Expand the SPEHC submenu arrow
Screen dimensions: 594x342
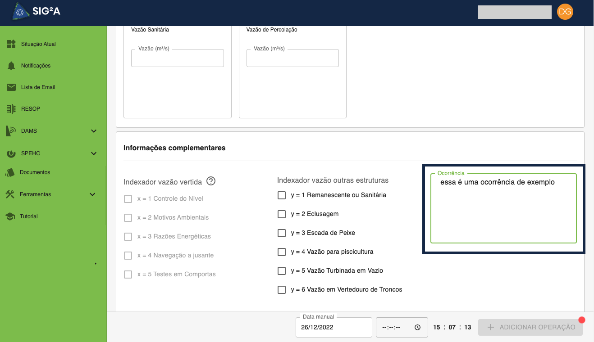94,153
